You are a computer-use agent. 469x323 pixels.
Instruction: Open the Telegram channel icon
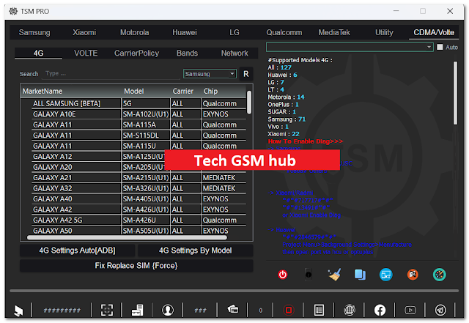(440, 310)
